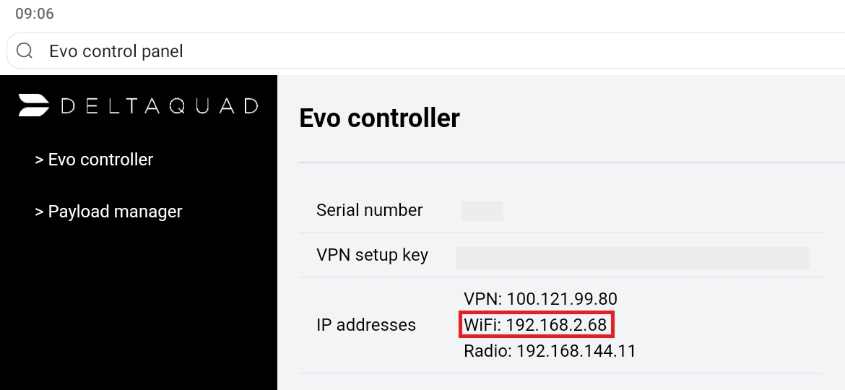Click the arrow before Evo controller
Image resolution: width=845 pixels, height=390 pixels.
pyautogui.click(x=39, y=160)
